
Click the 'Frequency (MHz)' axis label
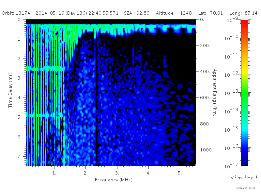coord(114,180)
